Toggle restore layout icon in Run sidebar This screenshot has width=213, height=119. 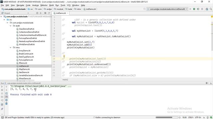(2, 104)
